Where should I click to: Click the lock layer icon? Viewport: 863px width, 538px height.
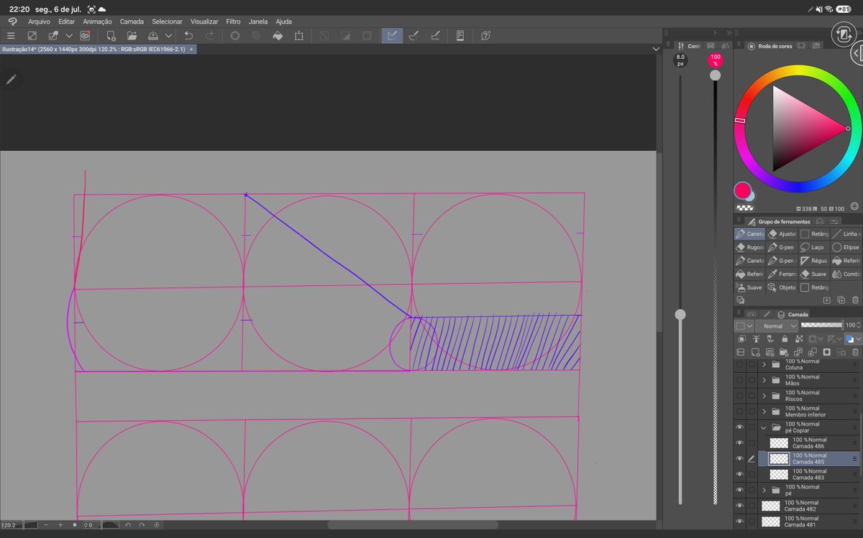pos(785,338)
